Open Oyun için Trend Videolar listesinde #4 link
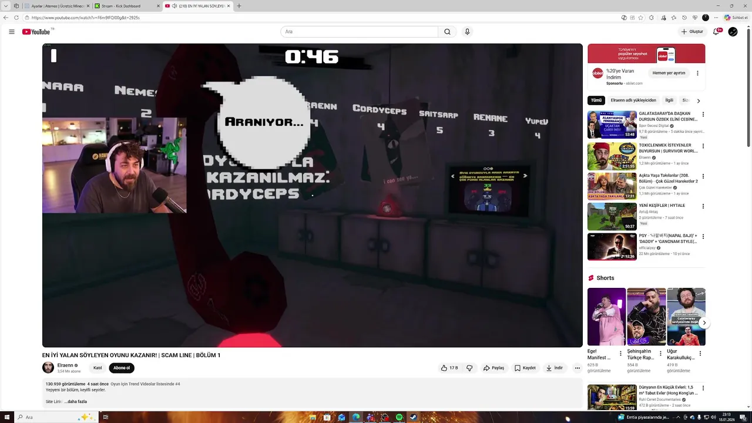Image resolution: width=752 pixels, height=423 pixels. [145, 384]
